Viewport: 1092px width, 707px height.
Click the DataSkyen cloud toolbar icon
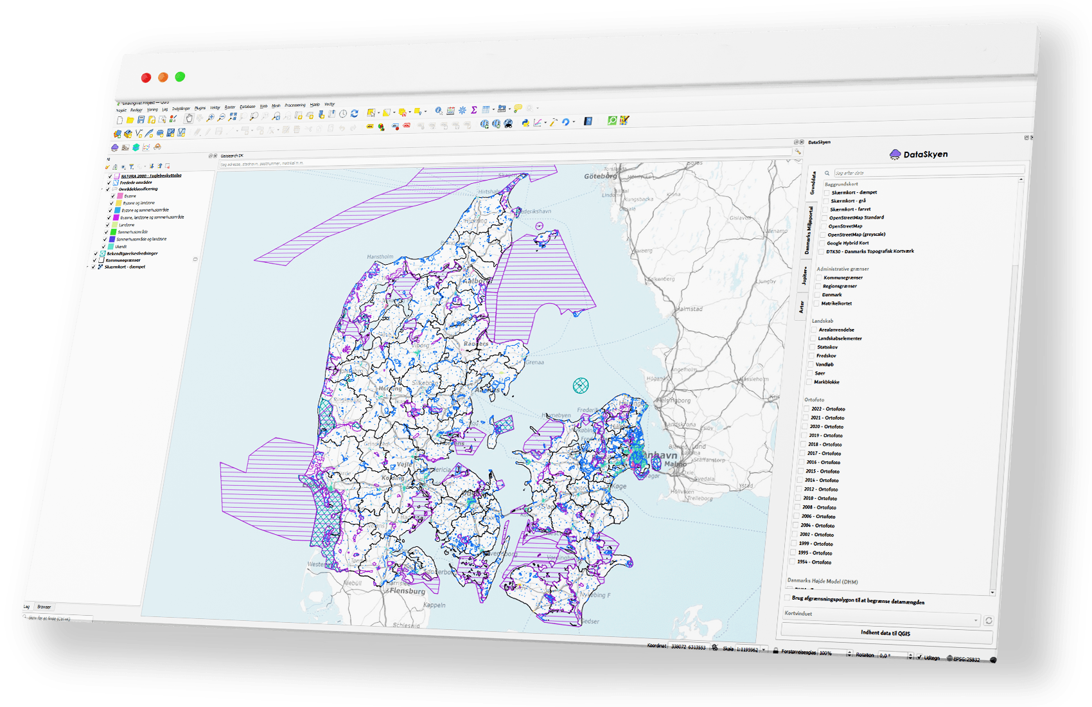pyautogui.click(x=115, y=147)
